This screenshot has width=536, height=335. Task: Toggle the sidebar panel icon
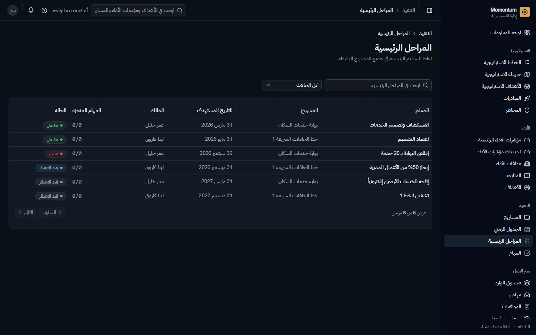(430, 10)
